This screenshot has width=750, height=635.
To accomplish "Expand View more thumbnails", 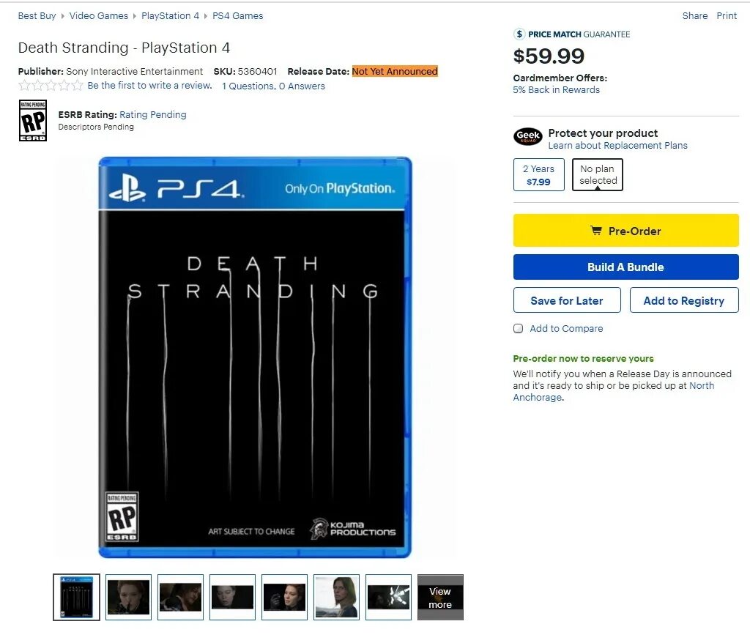I will [x=440, y=598].
